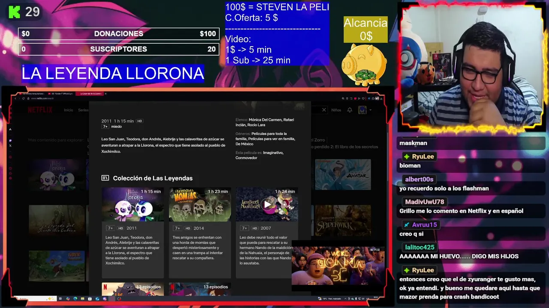Screen dimensions: 549x308
Task: Click the albert00s chat username
Action: click(419, 179)
